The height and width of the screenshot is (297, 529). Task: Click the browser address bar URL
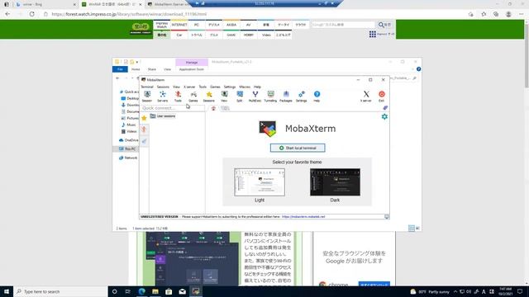pos(129,14)
